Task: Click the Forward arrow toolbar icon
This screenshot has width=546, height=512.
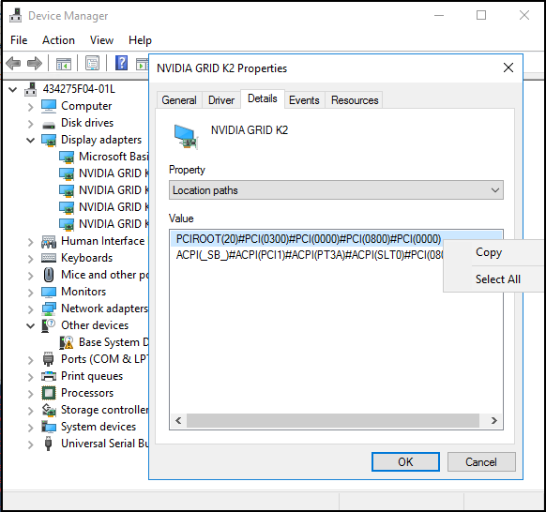Action: click(x=35, y=64)
